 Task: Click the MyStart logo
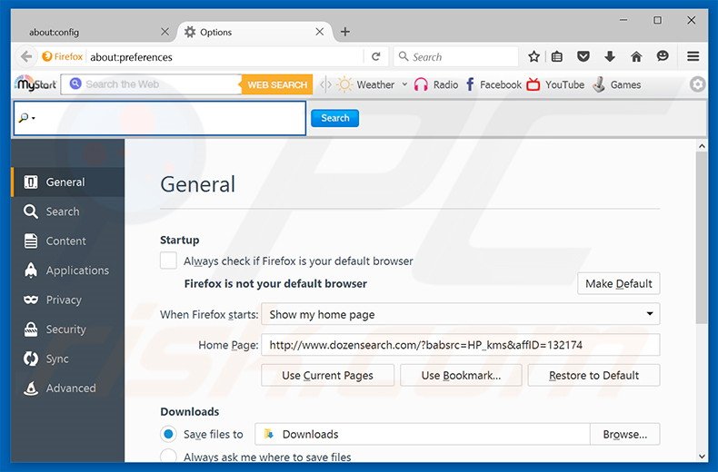35,84
